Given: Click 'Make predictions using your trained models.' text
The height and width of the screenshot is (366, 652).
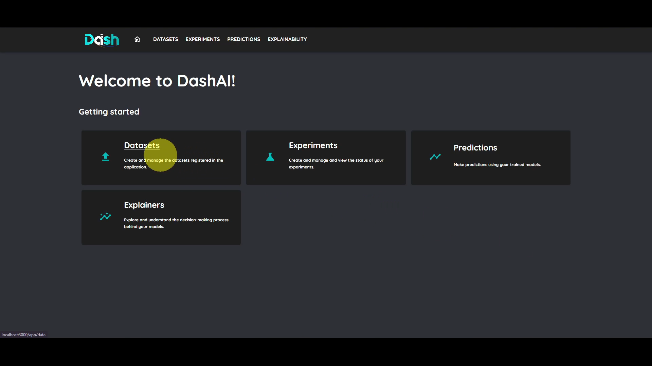Looking at the screenshot, I should click(x=497, y=165).
